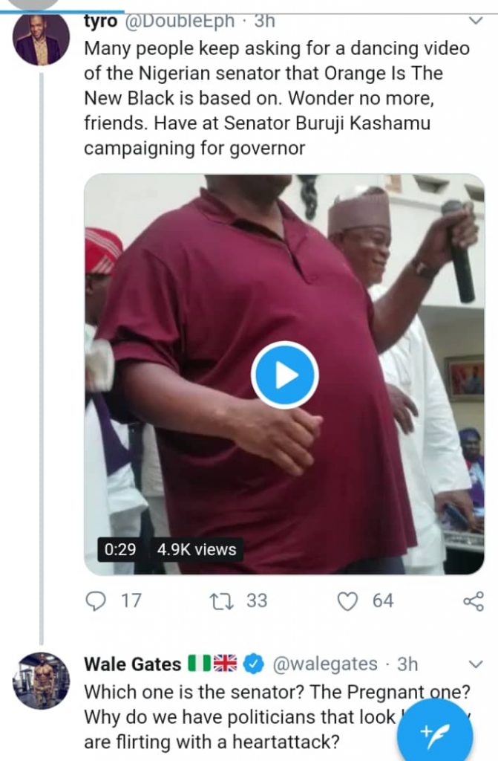Like tyro's tweet with the heart
The height and width of the screenshot is (761, 498).
point(348,600)
